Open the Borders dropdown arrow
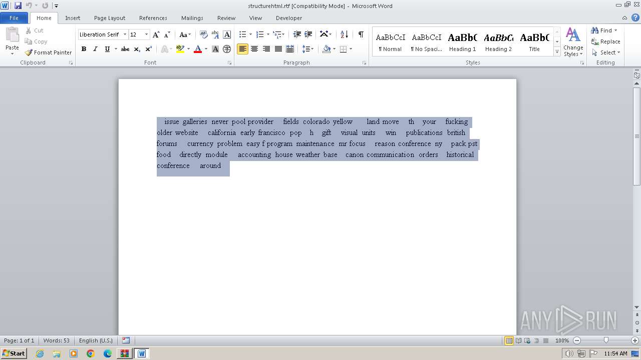641x360 pixels. (351, 49)
